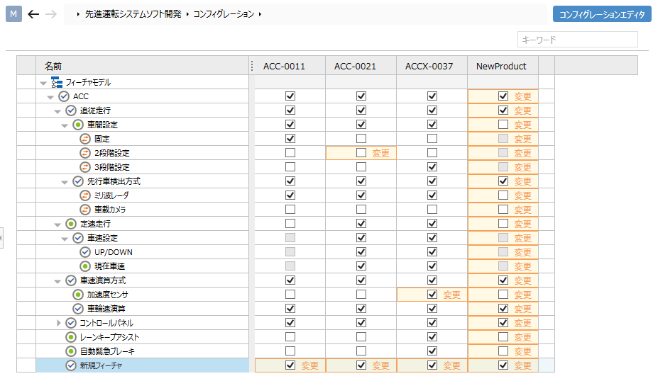Click the 追従走行 feature icon
This screenshot has height=381, width=653.
point(71,110)
